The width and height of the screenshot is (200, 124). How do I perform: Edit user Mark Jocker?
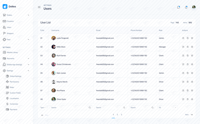183,73
